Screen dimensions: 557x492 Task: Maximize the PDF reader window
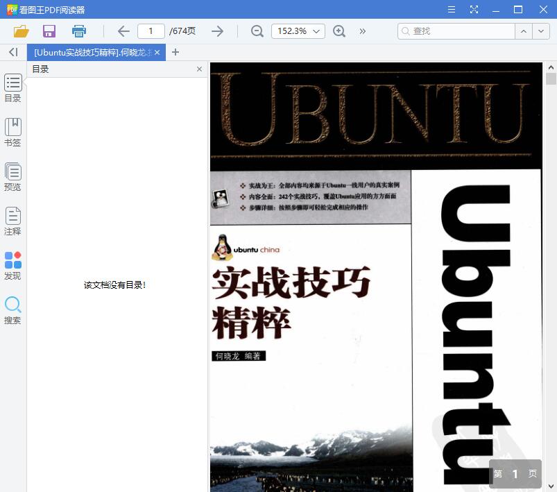pos(518,9)
